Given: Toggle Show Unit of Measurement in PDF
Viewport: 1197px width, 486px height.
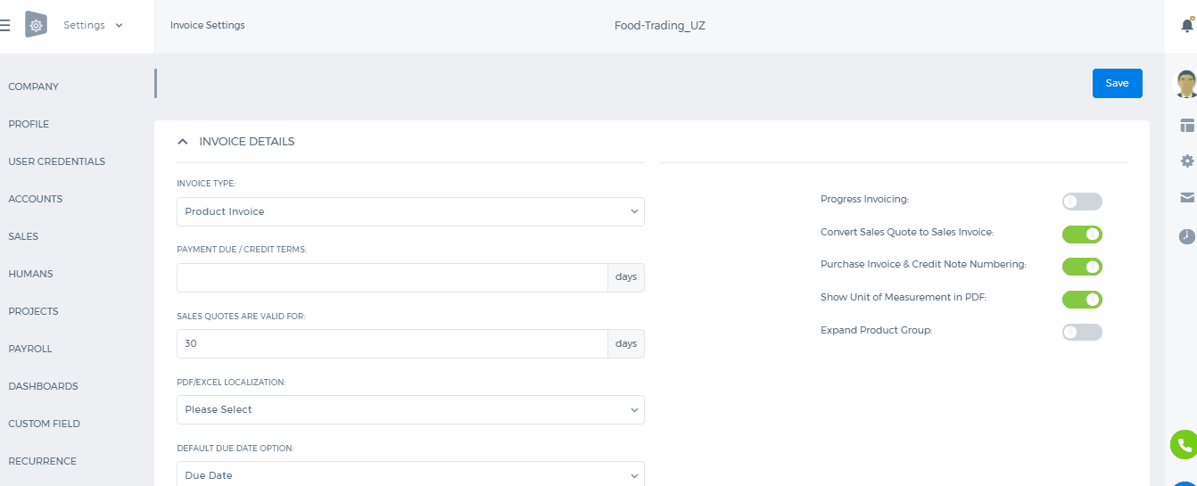Looking at the screenshot, I should tap(1082, 300).
